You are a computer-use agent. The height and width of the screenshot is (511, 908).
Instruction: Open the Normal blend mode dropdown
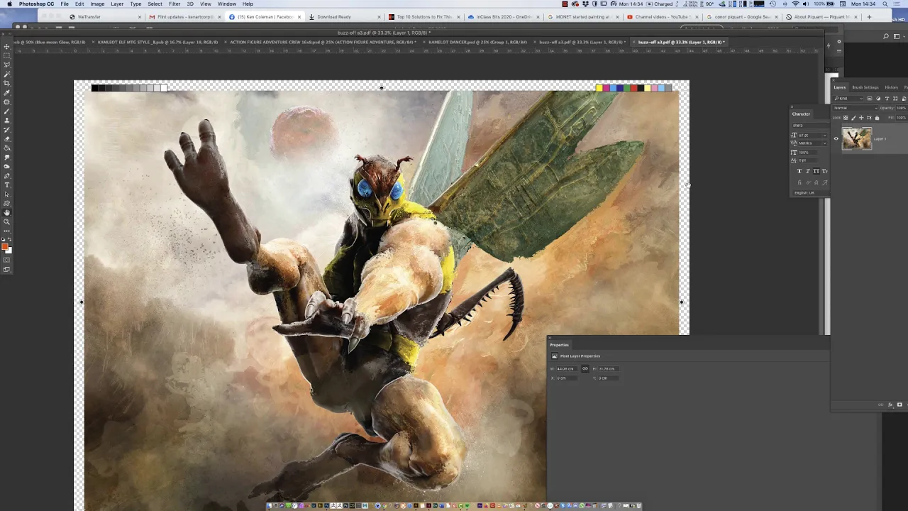pyautogui.click(x=855, y=108)
